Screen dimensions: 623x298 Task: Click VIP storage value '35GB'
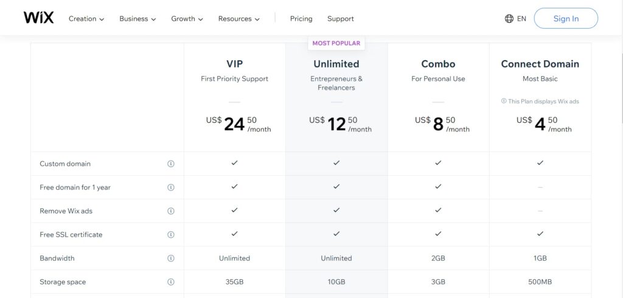234,282
